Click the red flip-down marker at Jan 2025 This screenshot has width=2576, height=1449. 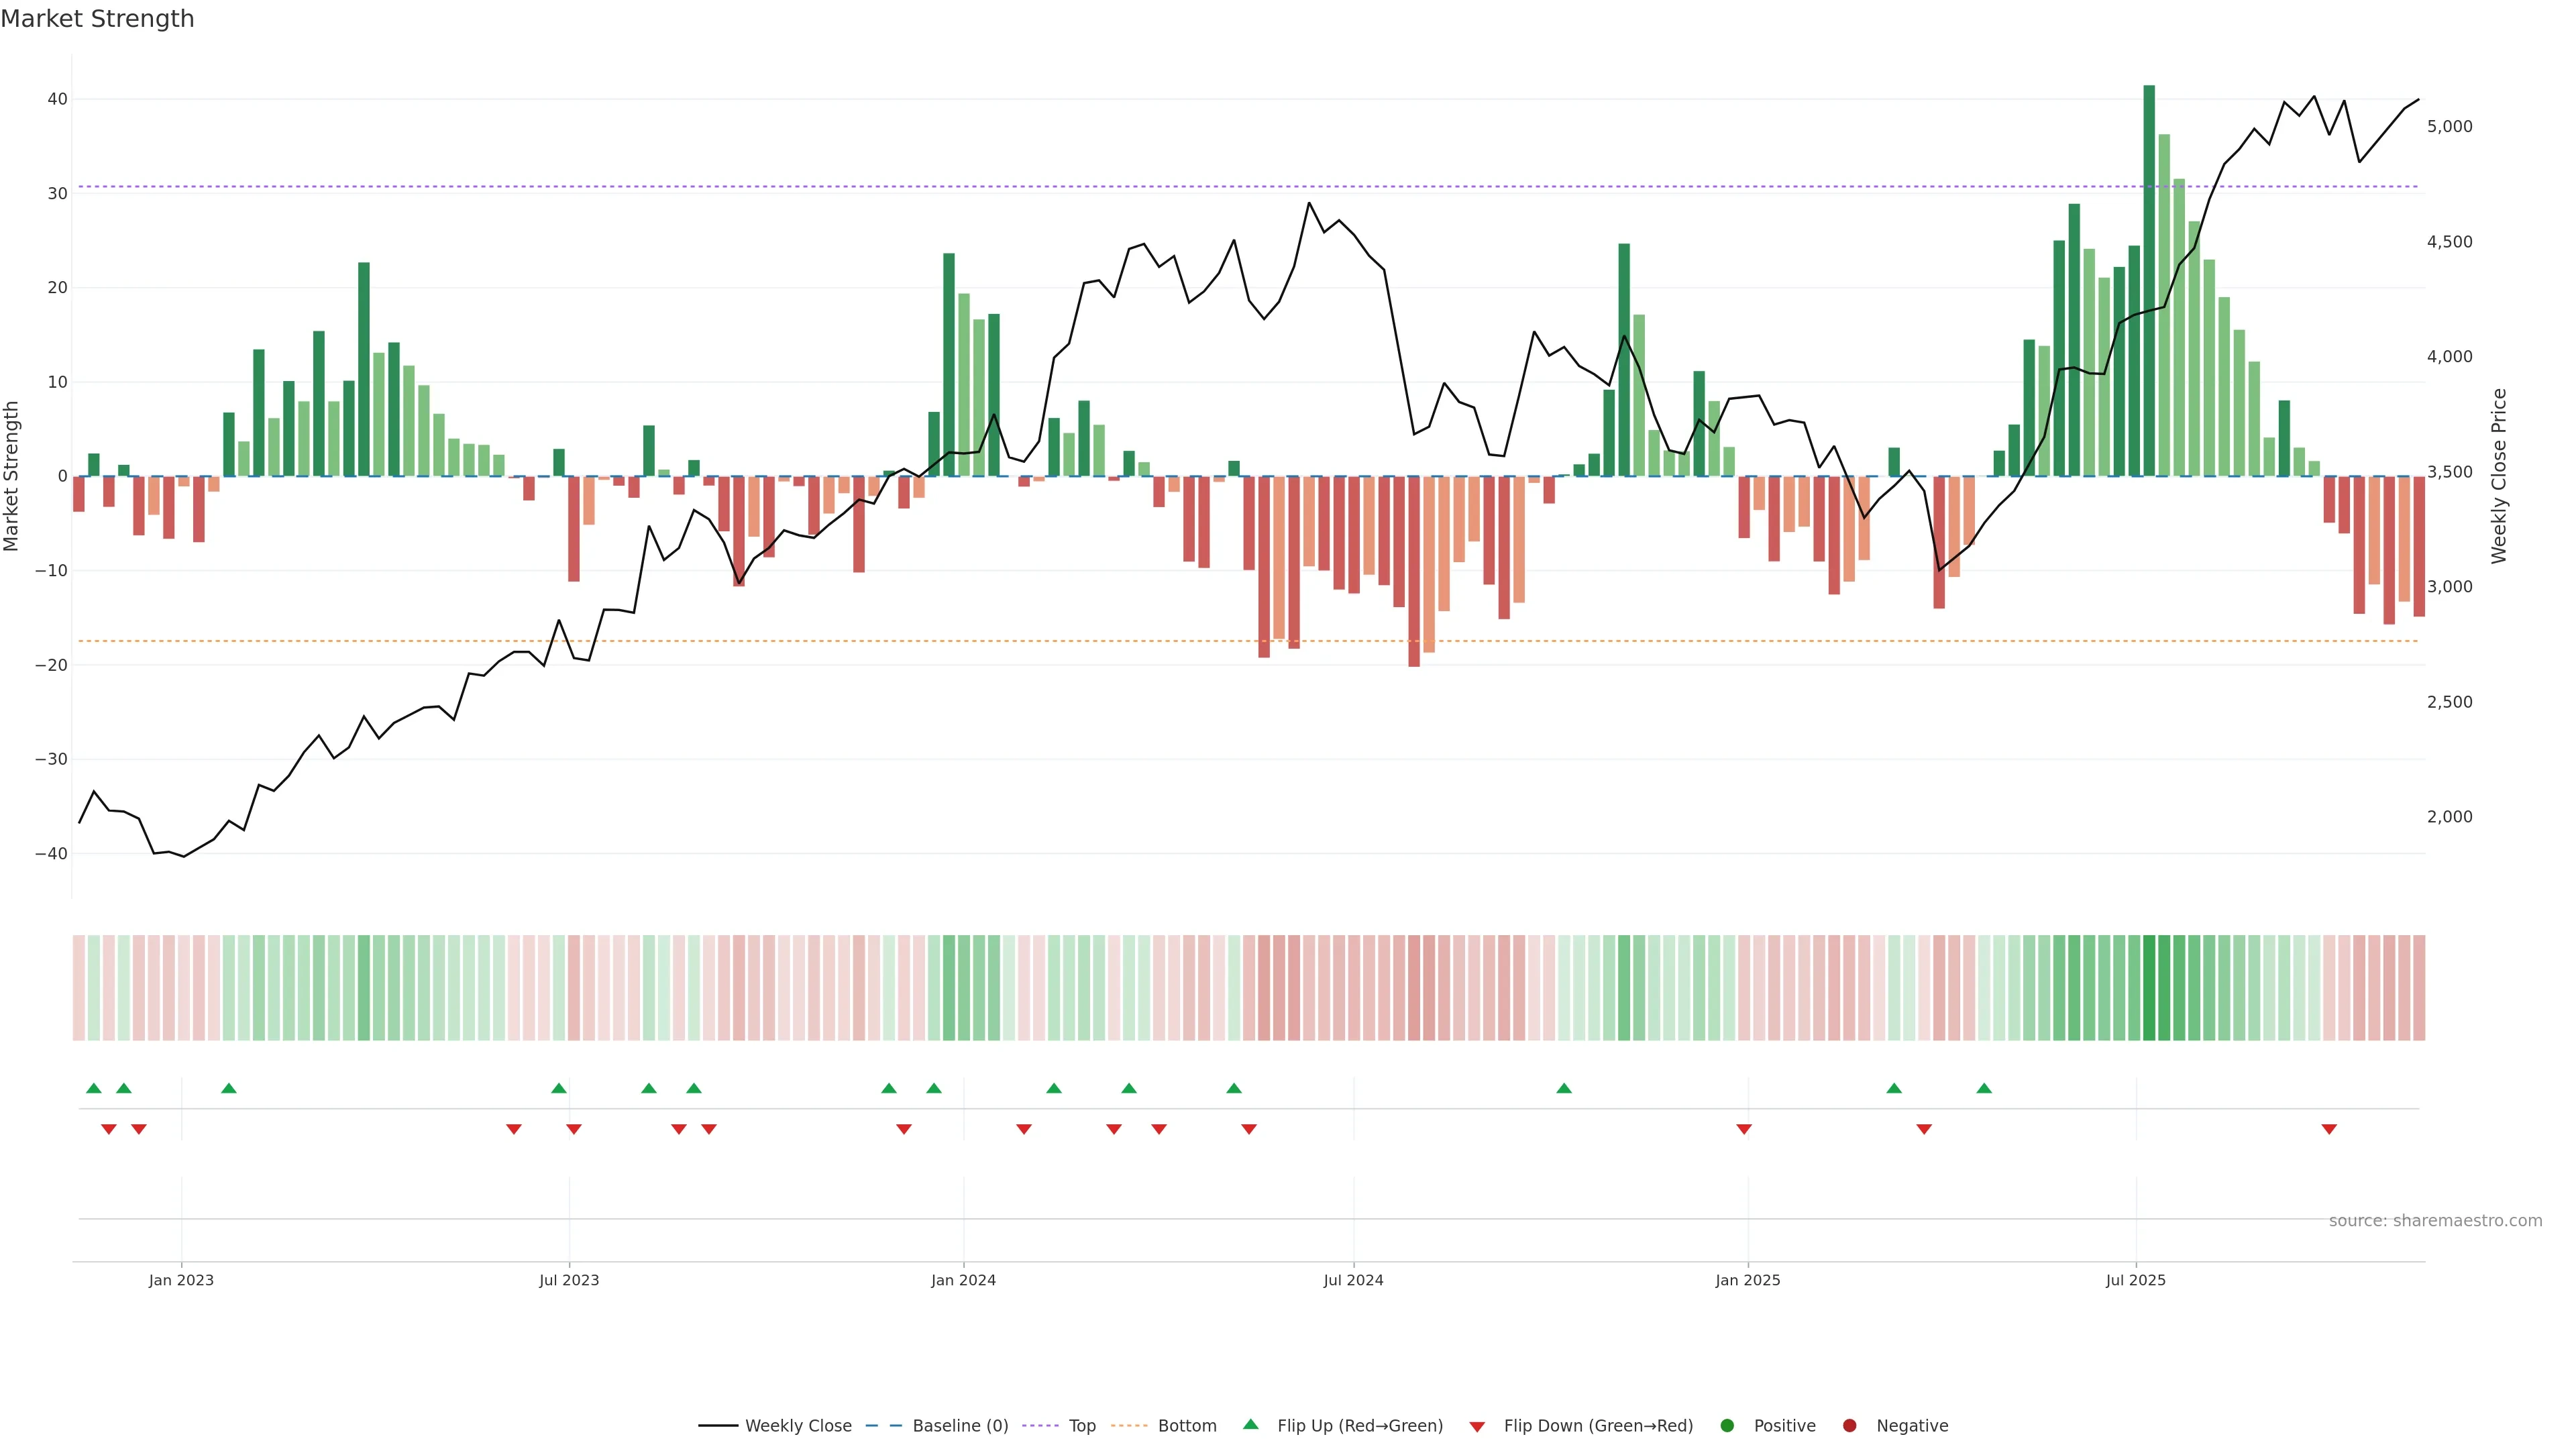[x=1744, y=1129]
